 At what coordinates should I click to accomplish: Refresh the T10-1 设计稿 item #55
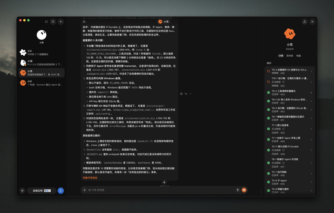[x=283, y=82]
